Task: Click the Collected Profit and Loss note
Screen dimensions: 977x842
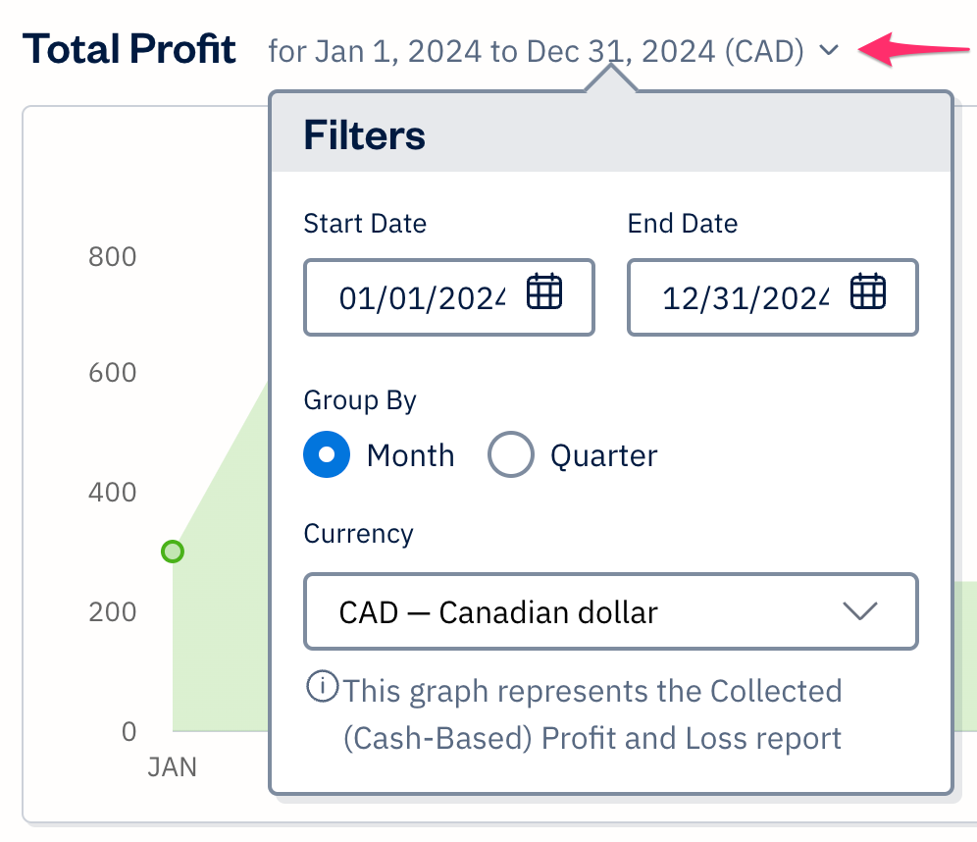Action: click(591, 714)
